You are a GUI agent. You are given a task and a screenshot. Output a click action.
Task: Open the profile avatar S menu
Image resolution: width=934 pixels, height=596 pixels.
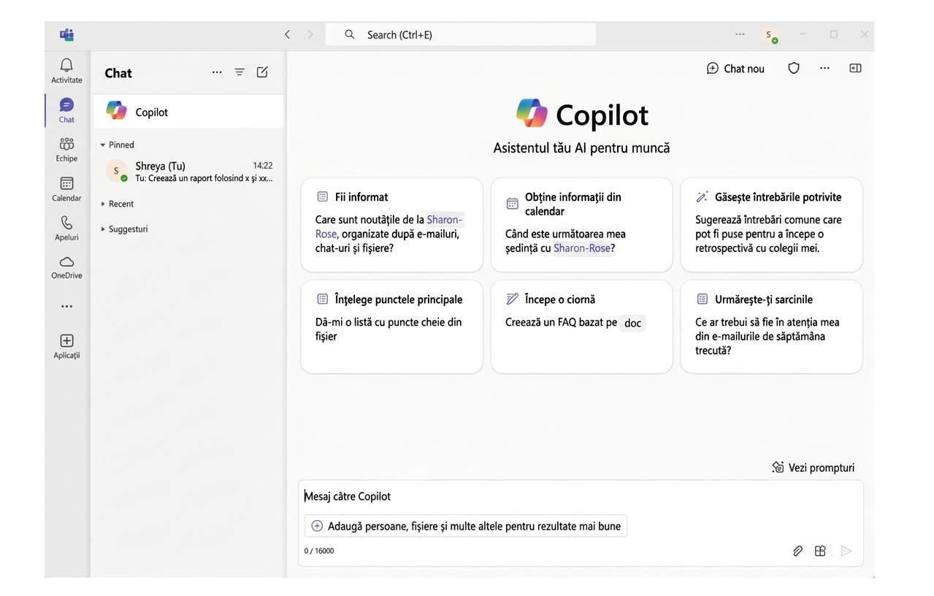[x=769, y=35]
